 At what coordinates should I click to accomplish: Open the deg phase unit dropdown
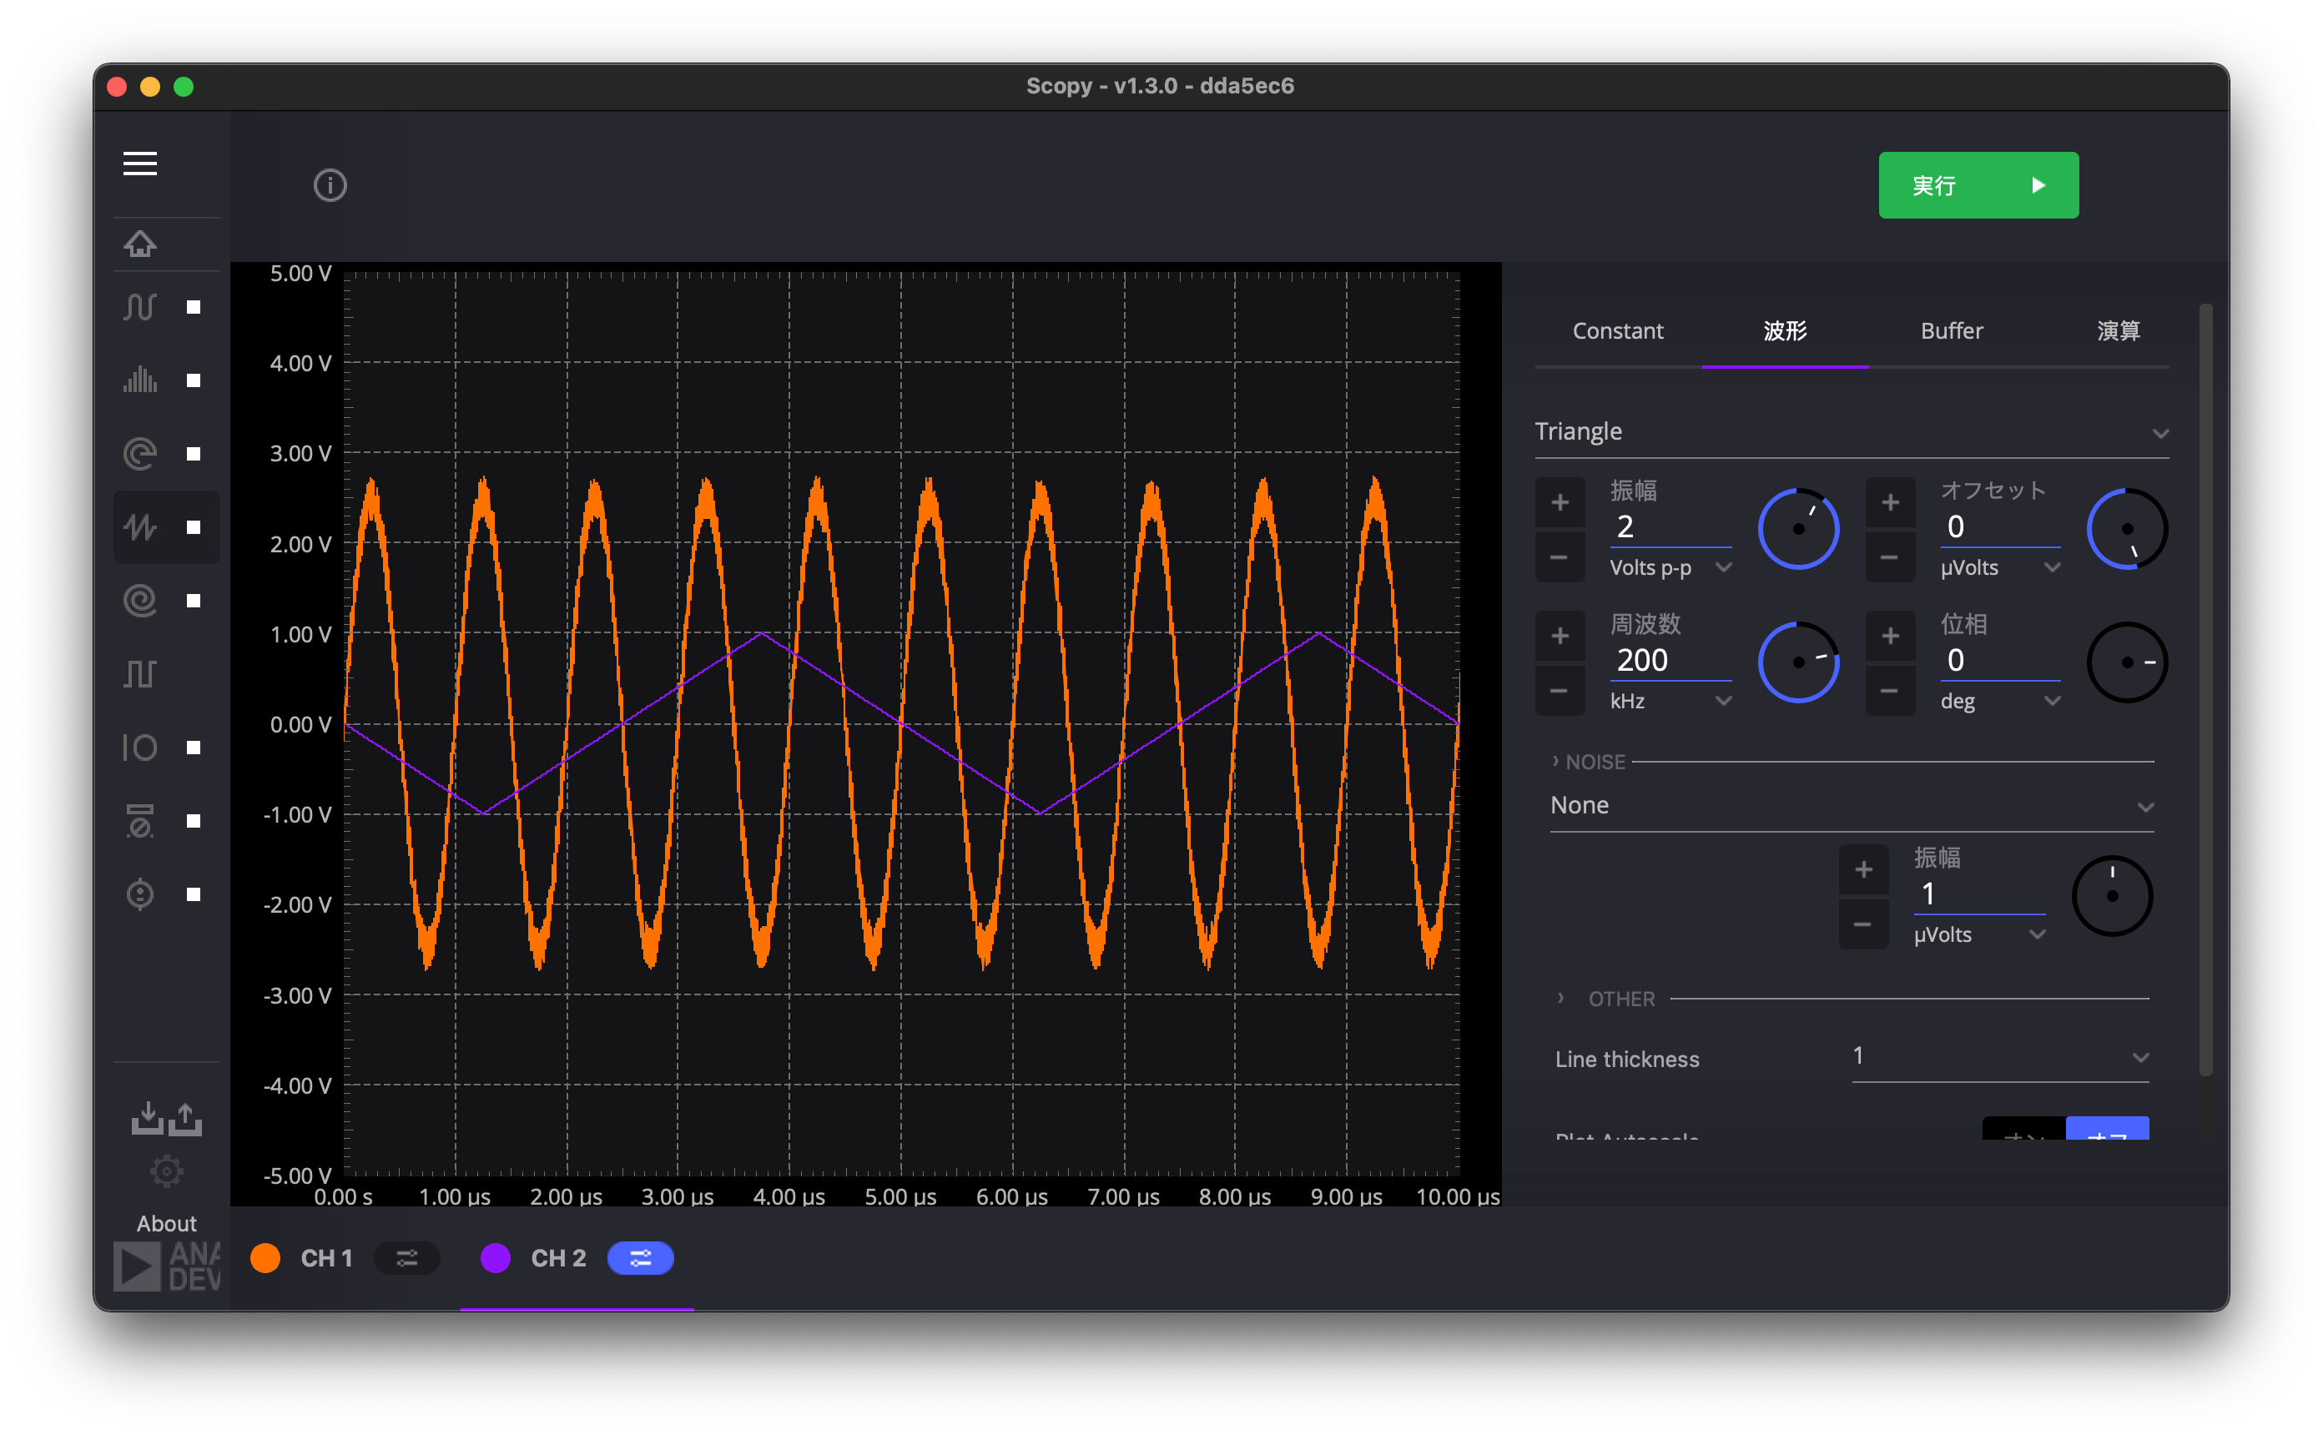(x=2000, y=701)
